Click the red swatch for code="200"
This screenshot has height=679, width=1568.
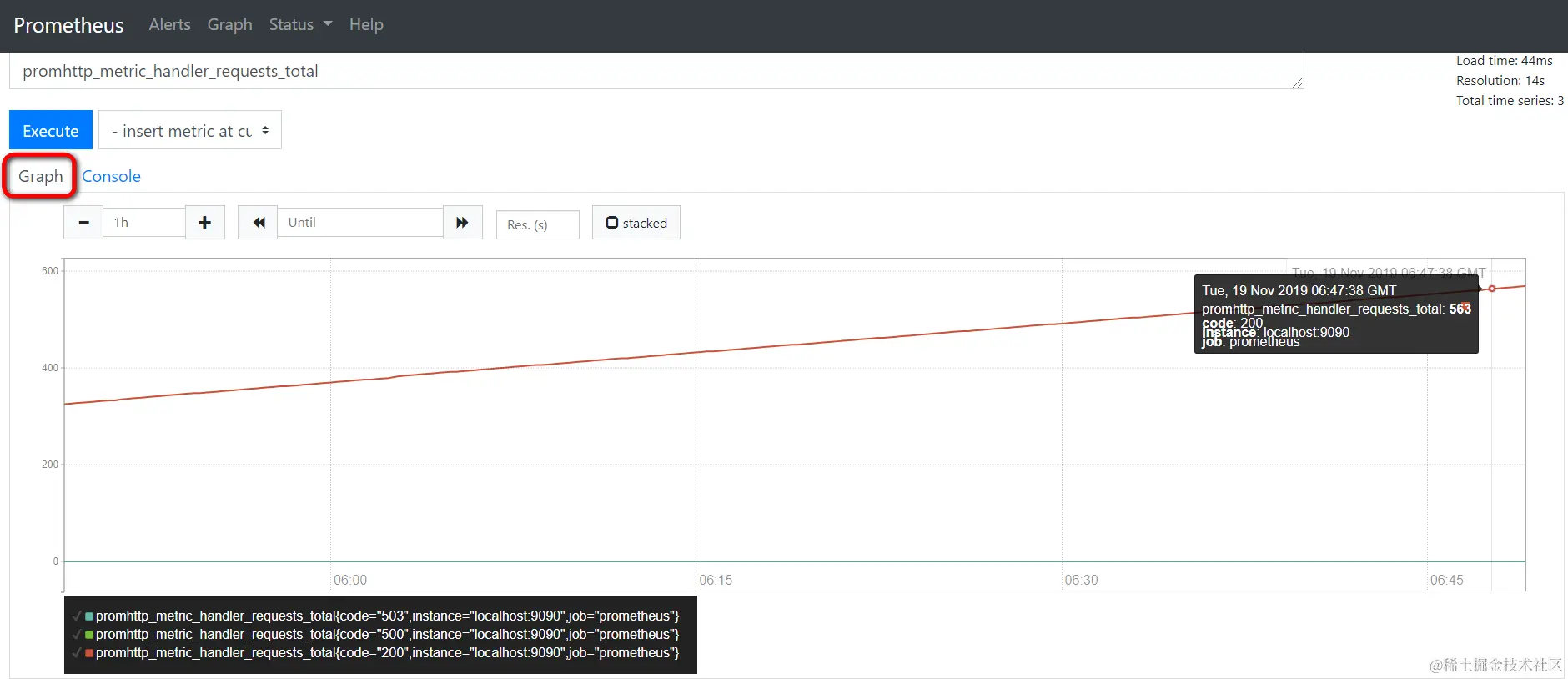pyautogui.click(x=89, y=653)
